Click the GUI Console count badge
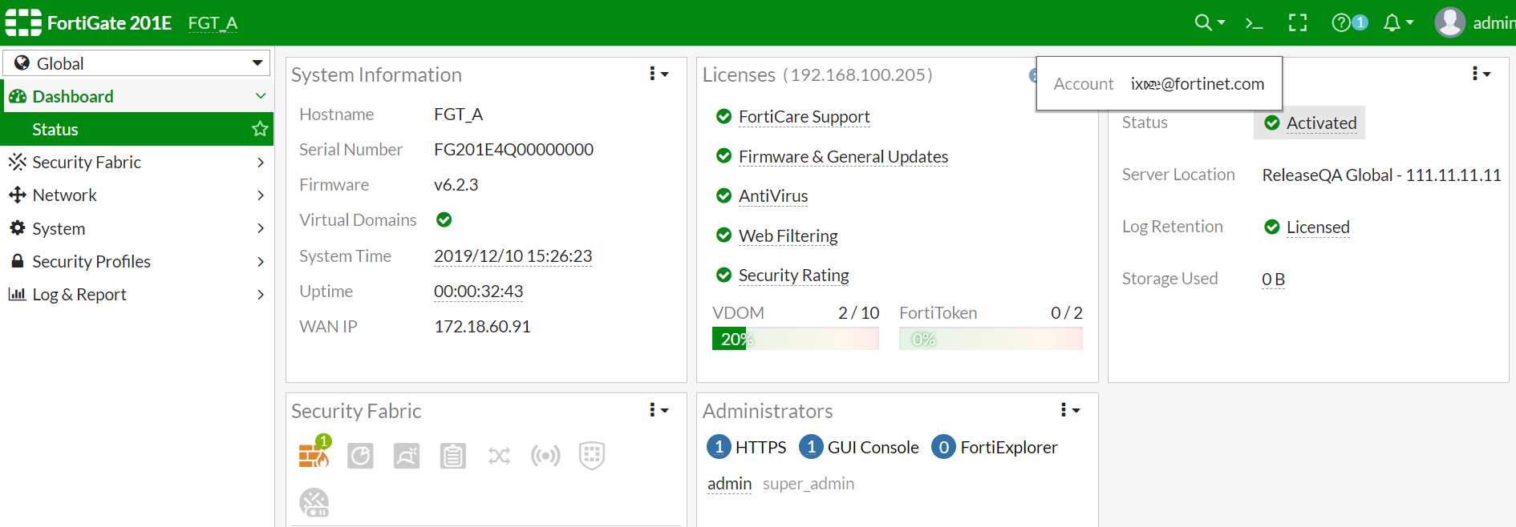Viewport: 1516px width, 527px height. click(x=811, y=447)
